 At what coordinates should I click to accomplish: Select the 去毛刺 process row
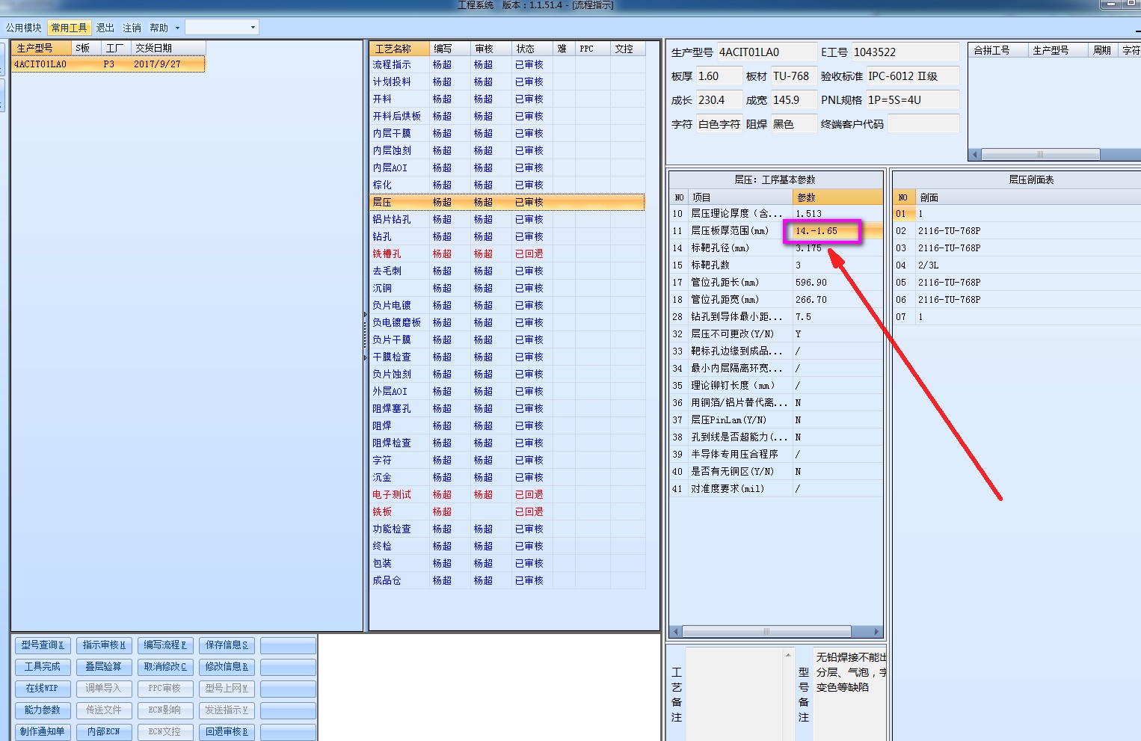coord(507,271)
